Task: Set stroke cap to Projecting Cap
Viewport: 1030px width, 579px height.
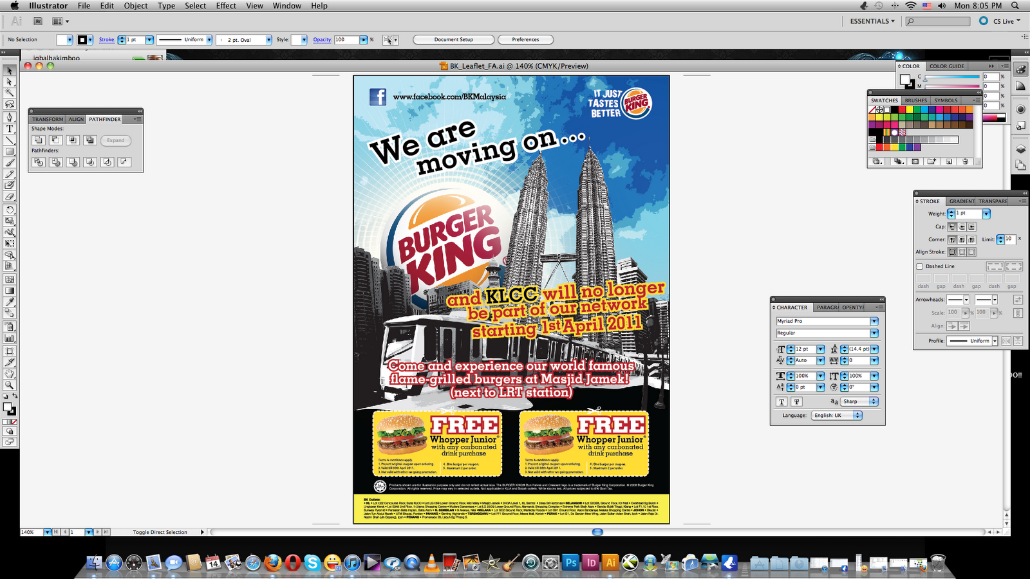Action: click(x=971, y=226)
